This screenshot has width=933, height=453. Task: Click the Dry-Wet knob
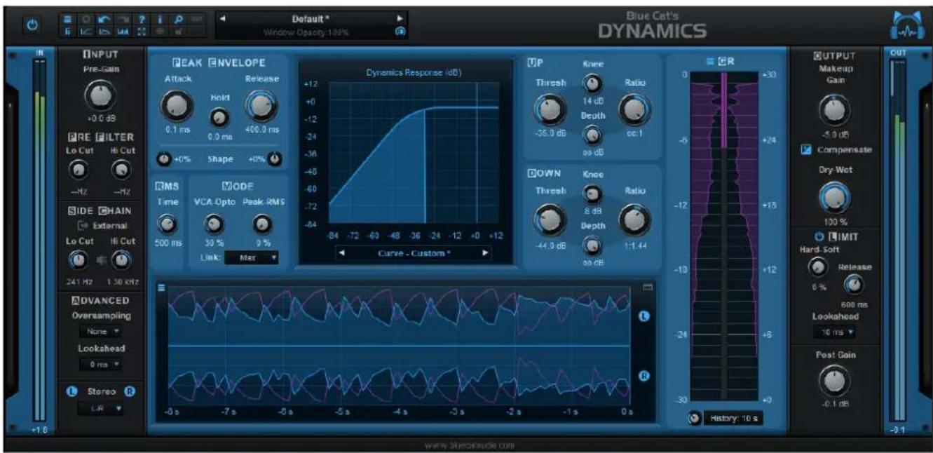tap(833, 198)
